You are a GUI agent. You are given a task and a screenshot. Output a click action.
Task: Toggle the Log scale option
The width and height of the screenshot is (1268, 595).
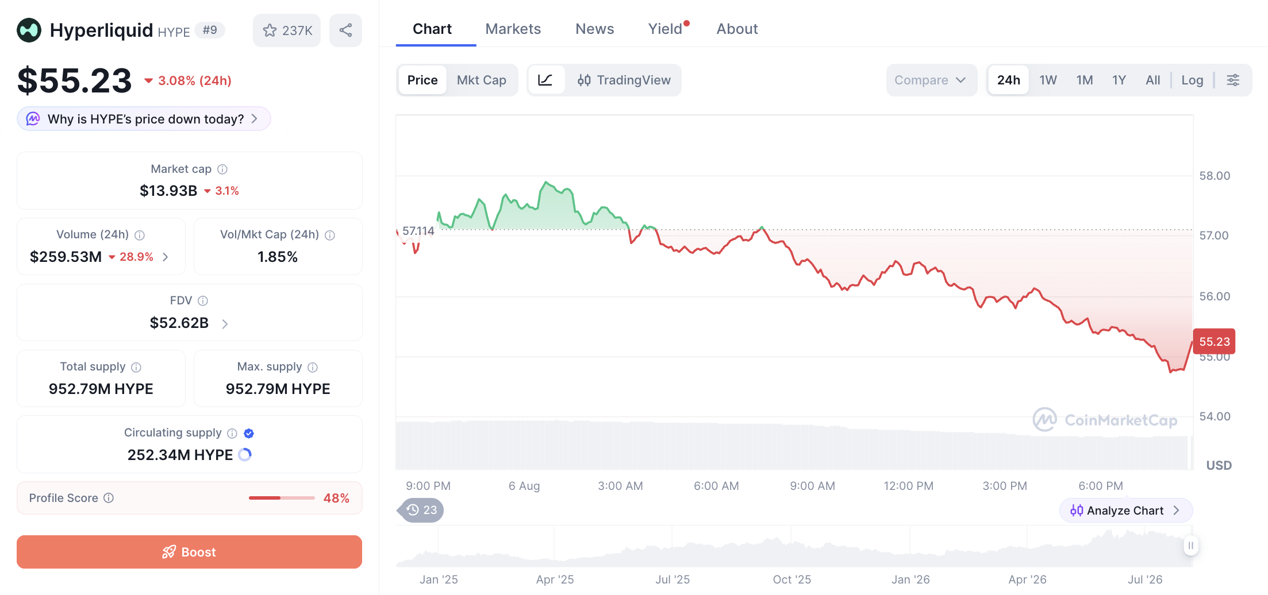[1192, 80]
